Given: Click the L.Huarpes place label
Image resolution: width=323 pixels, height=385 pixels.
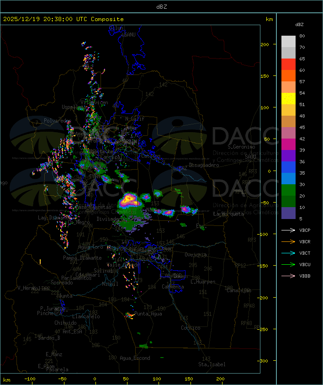Looking at the screenshot, I should point(203,282).
